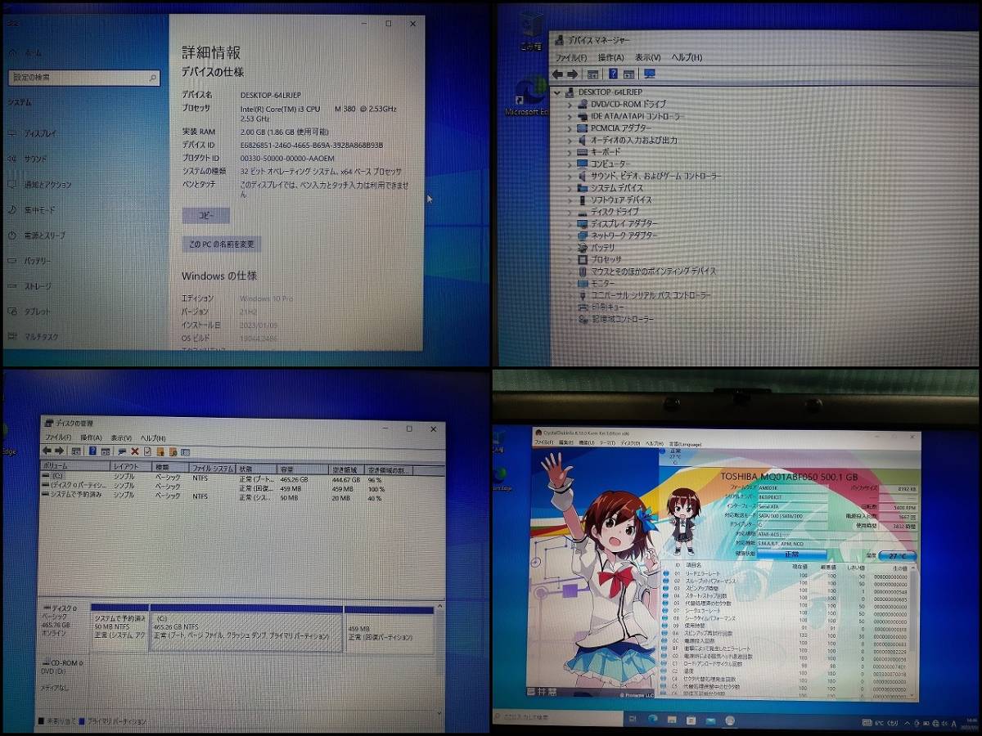Click the blue status circle for attribute 01
982x736 pixels.
coord(665,575)
